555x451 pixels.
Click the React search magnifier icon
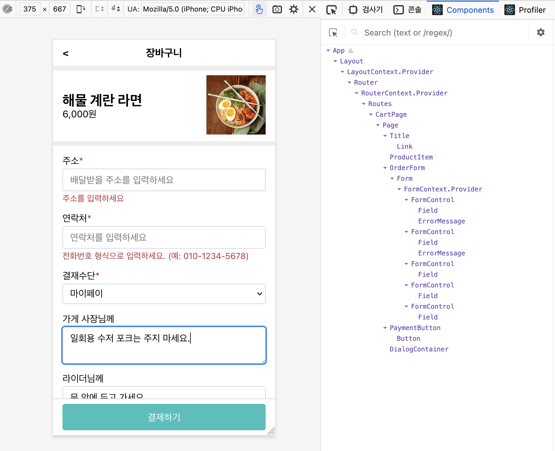pos(355,32)
